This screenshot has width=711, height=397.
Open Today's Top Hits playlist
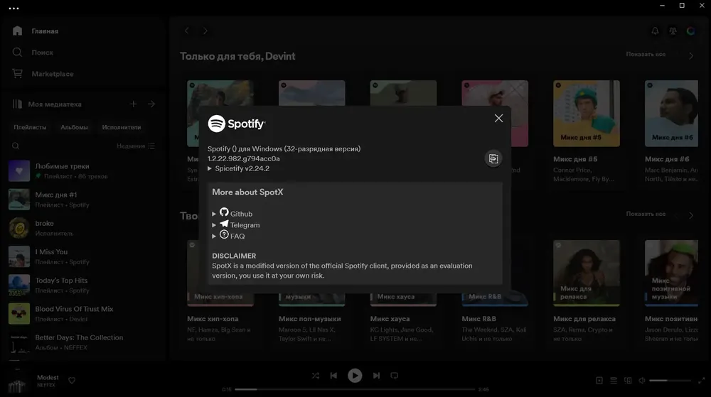point(84,285)
